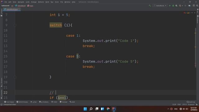199x112 pixels.
Task: Run with Coverage icon in toolbar
Action: (177, 6)
